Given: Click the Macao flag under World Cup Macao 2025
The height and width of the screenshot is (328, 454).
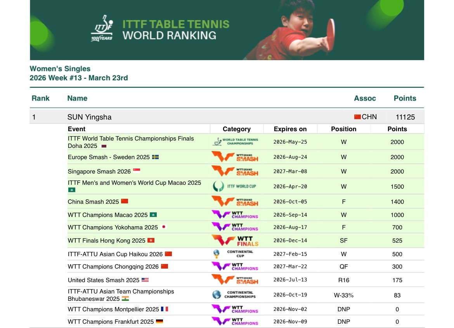Looking at the screenshot, I should (x=71, y=190).
